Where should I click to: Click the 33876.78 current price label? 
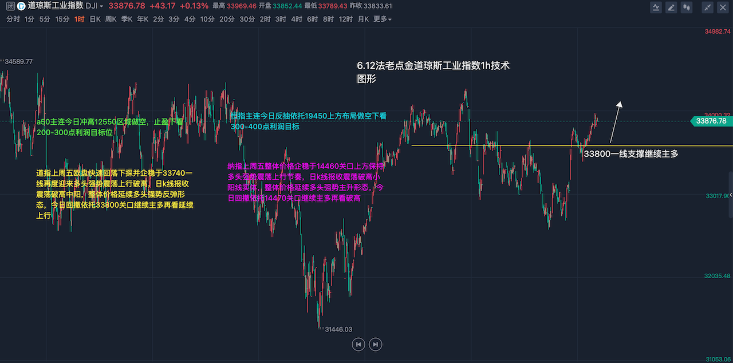(x=711, y=121)
